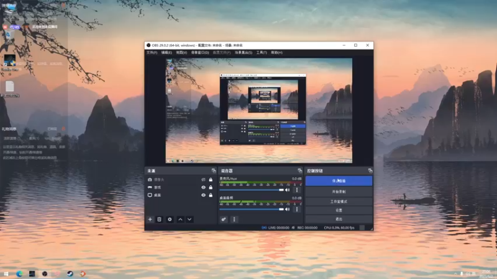Click the monitor icon of the 桌面 source
Screen dimensions: 497x279
[150, 195]
